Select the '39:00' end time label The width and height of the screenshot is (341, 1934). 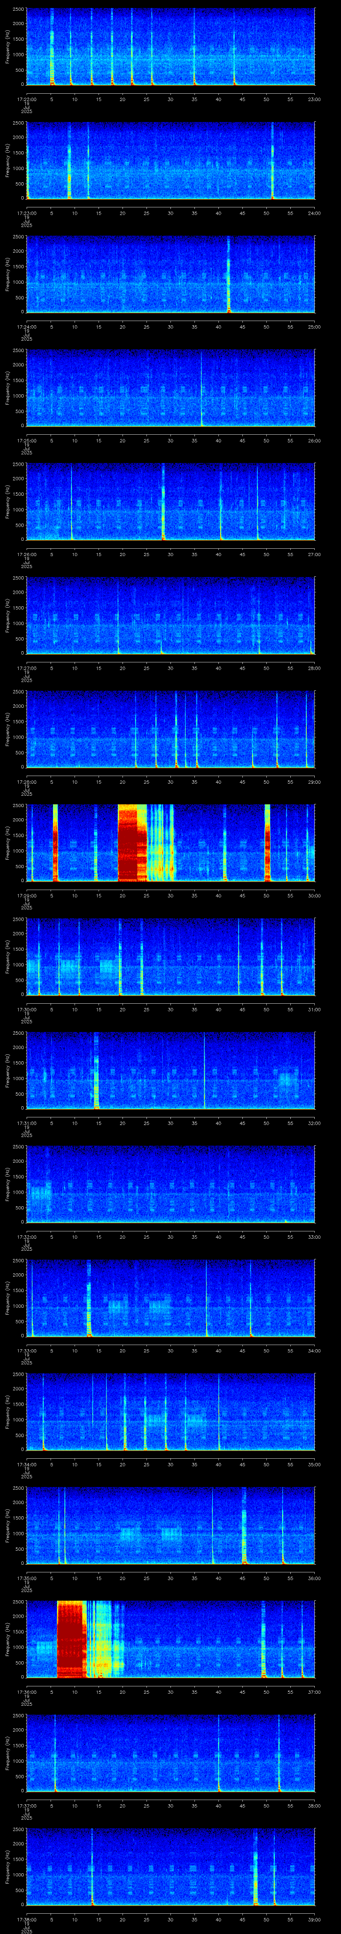315,1919
